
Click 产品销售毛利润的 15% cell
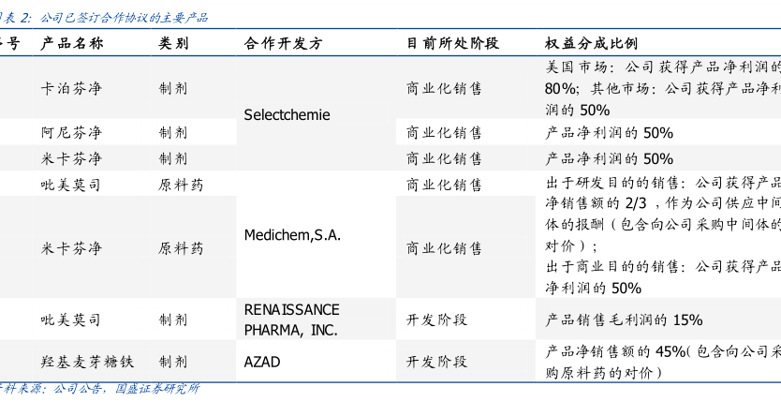[624, 319]
